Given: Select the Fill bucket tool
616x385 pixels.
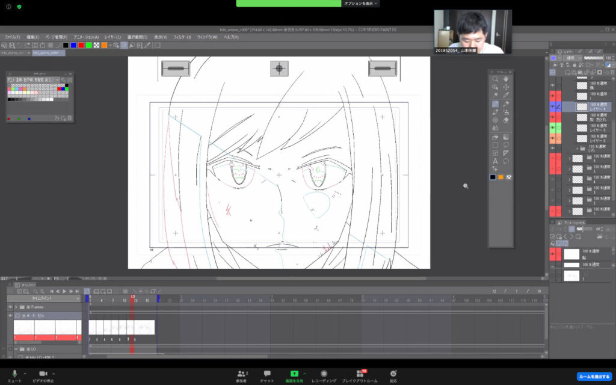Looking at the screenshot, I should [495, 137].
